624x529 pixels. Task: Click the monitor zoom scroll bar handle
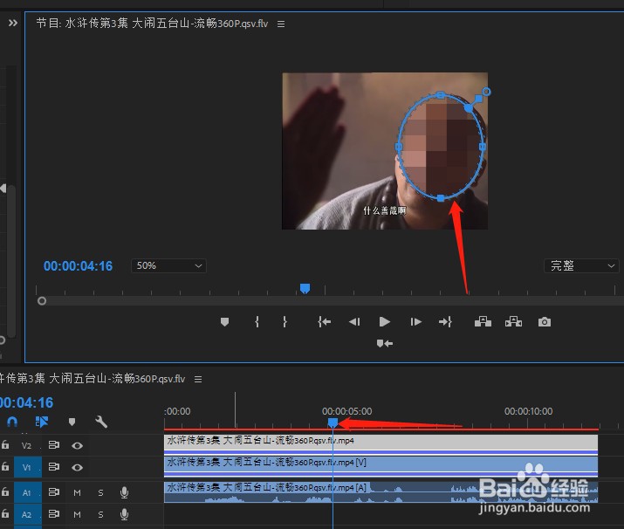tap(42, 301)
